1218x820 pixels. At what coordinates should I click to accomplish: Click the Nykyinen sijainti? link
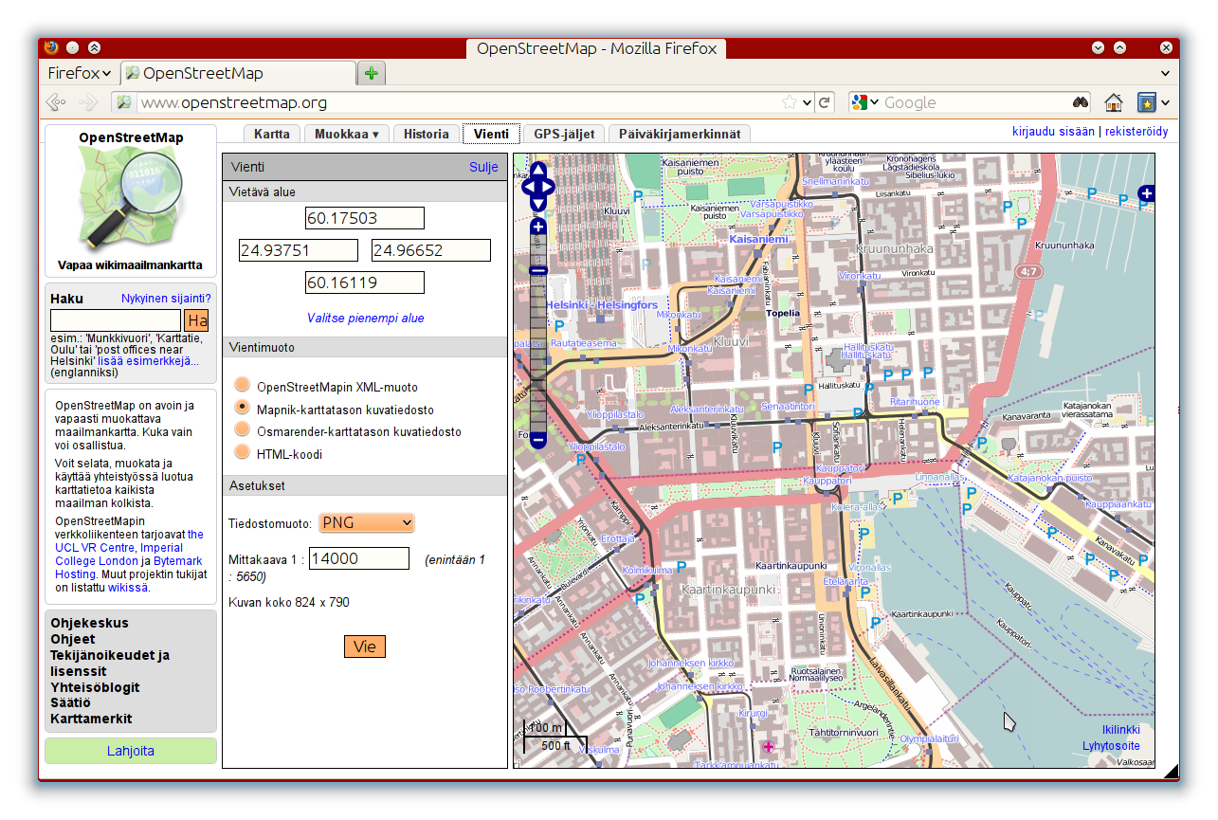point(166,298)
